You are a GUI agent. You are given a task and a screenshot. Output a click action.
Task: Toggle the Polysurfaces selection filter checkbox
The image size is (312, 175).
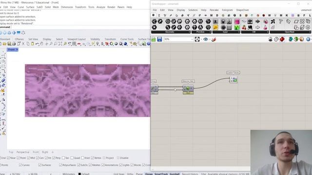coord(60,165)
